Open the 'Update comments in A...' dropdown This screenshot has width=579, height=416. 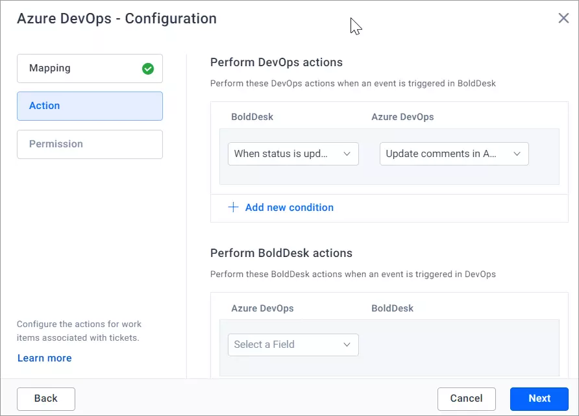point(454,154)
